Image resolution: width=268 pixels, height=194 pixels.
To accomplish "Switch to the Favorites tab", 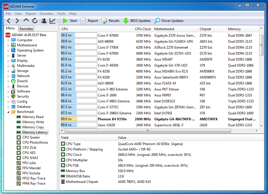I will point(26,29).
